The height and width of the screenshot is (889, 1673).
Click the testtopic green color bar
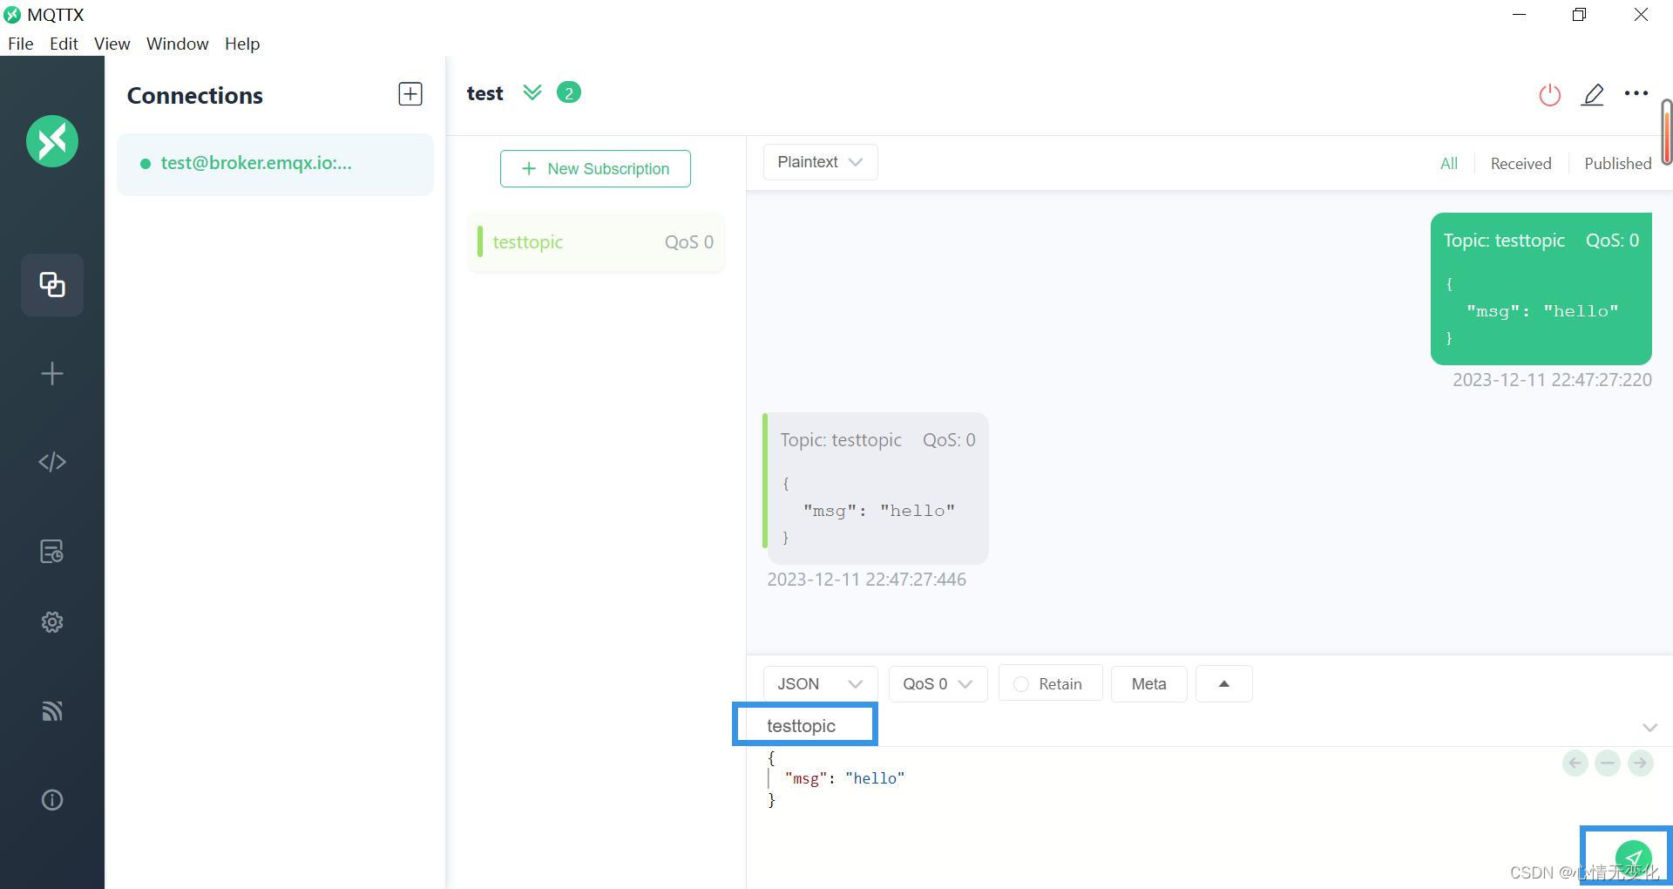point(479,241)
